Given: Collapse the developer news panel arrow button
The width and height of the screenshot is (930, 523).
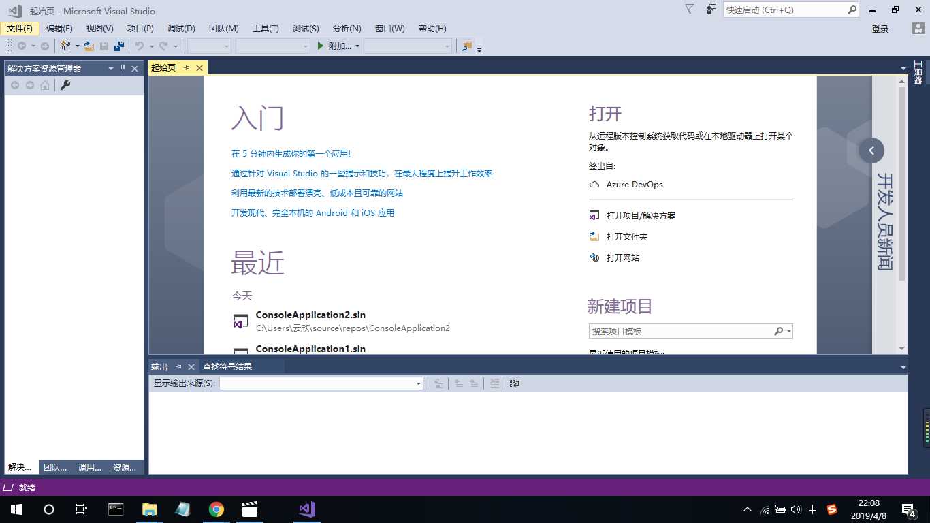Looking at the screenshot, I should tap(871, 150).
